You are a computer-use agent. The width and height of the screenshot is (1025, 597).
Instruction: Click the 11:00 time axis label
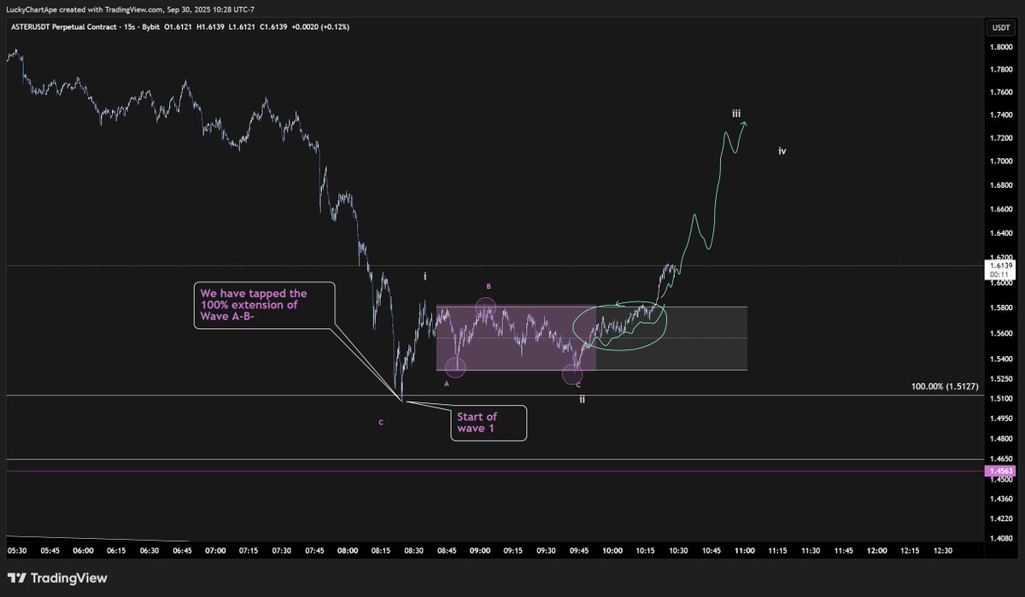(743, 551)
